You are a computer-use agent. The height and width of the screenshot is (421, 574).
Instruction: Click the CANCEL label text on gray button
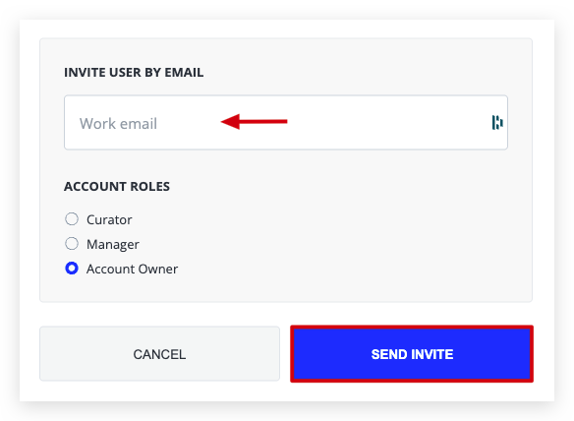159,354
